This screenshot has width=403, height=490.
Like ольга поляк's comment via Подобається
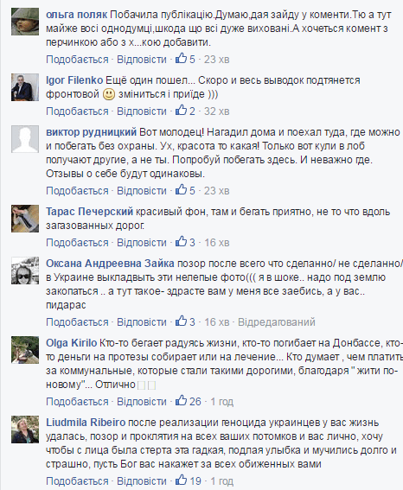pyautogui.click(x=77, y=60)
